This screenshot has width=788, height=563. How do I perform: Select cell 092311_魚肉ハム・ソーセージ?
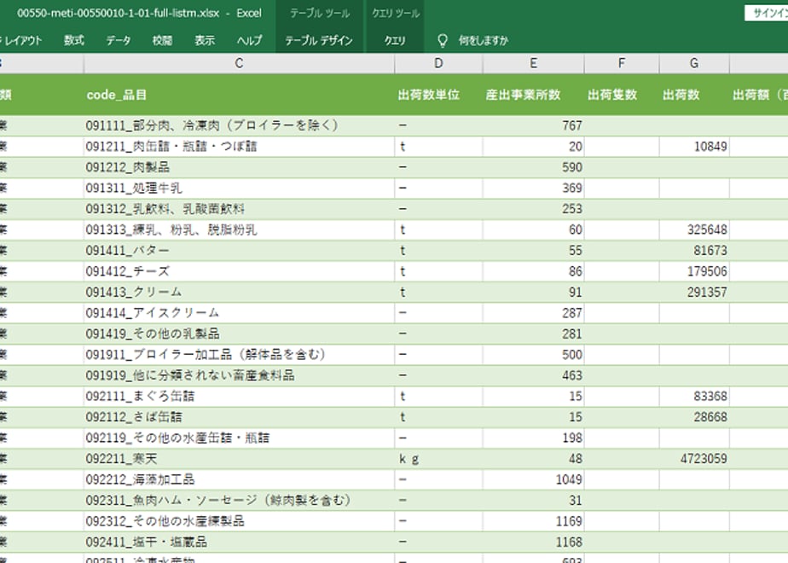tap(239, 501)
